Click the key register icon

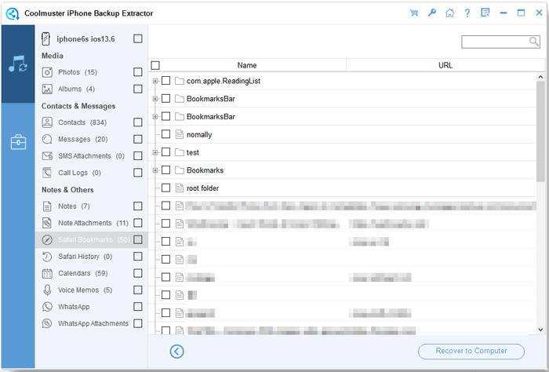431,13
